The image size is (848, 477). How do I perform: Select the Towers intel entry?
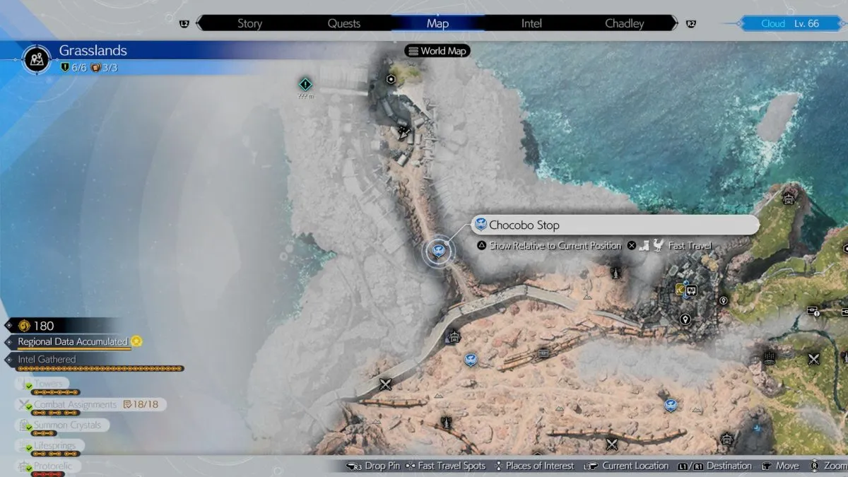tap(42, 384)
